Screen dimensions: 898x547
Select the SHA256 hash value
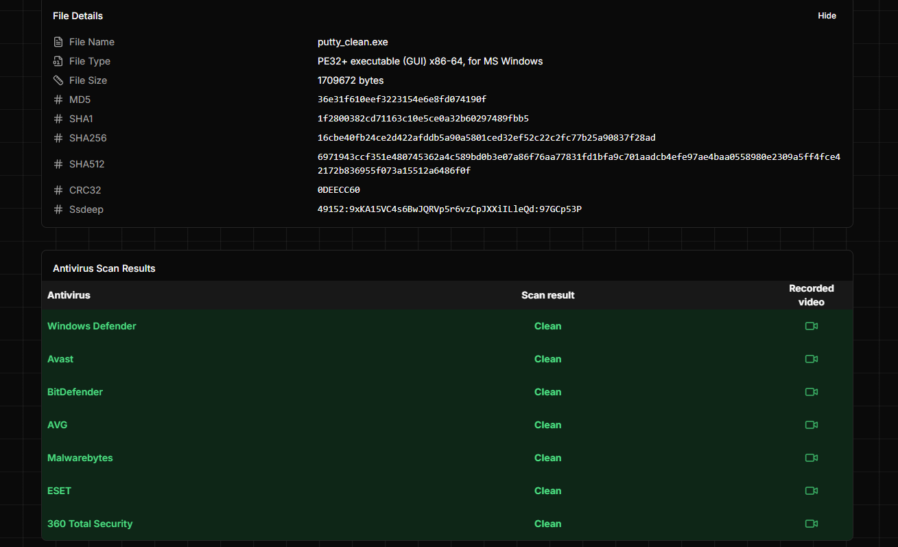486,138
